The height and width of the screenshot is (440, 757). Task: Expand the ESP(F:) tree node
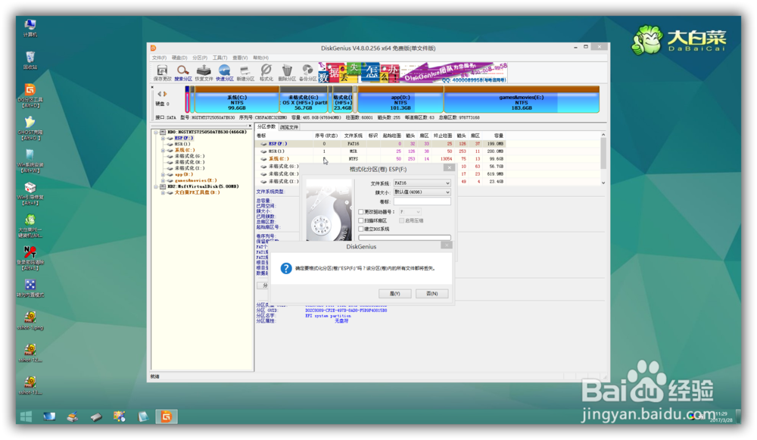164,138
